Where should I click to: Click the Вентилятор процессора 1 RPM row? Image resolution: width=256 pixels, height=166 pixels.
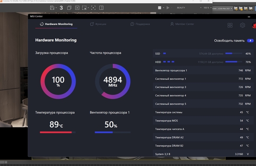[x=203, y=70]
